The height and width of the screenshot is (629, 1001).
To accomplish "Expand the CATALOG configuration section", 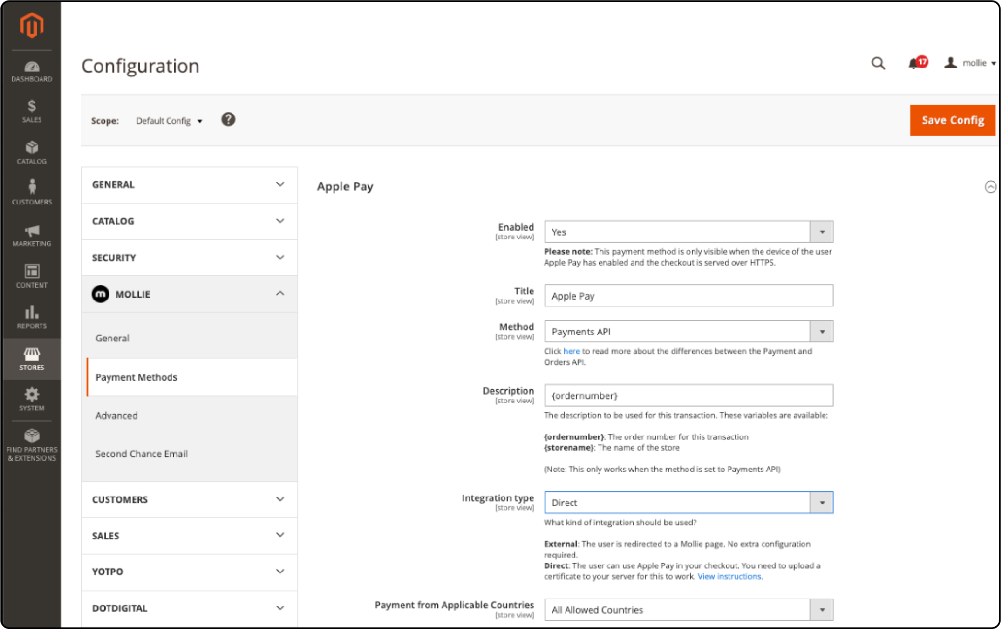I will point(189,221).
